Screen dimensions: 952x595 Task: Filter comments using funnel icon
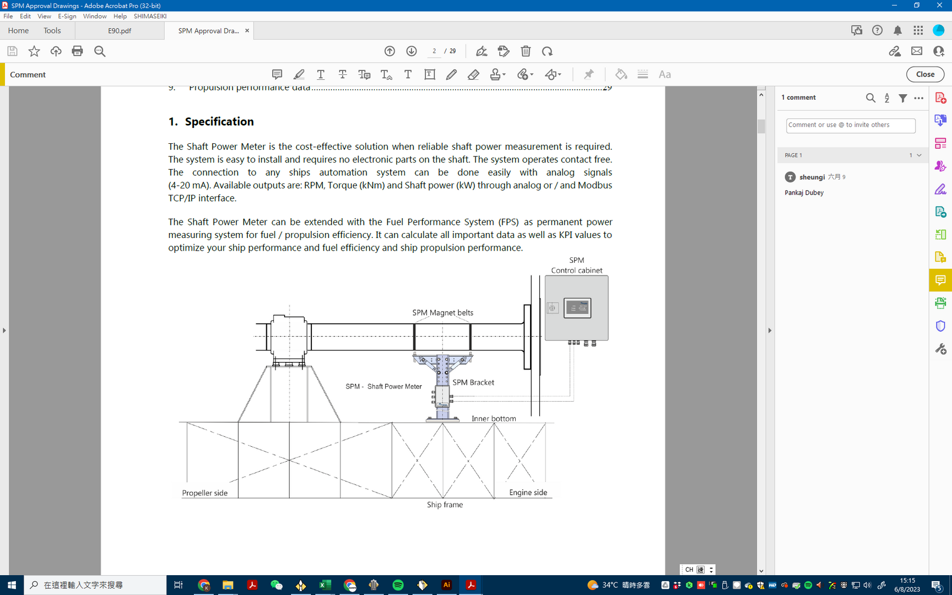(x=903, y=98)
